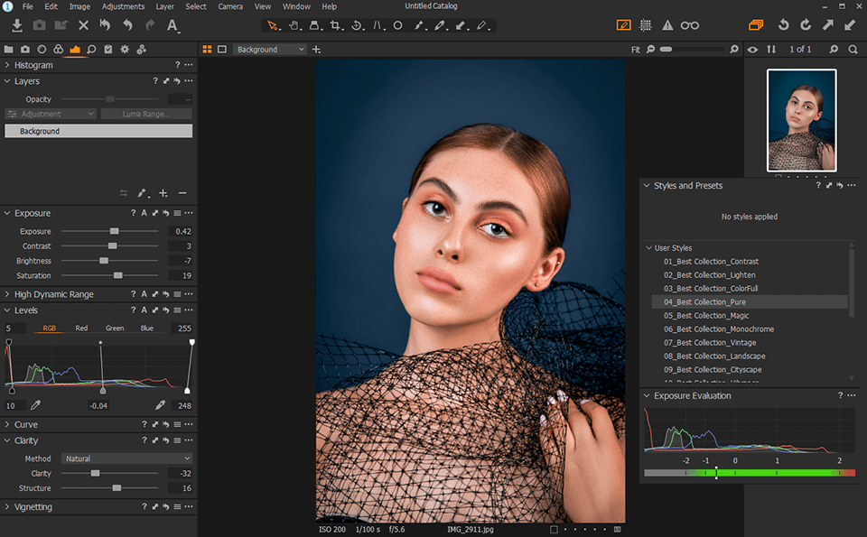Viewport: 867px width, 537px height.
Task: Click the compare stacked photos icon
Action: pos(756,25)
